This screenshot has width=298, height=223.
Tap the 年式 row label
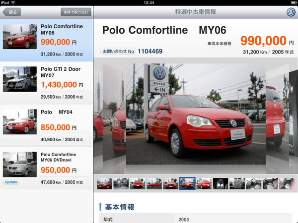pos(108,220)
